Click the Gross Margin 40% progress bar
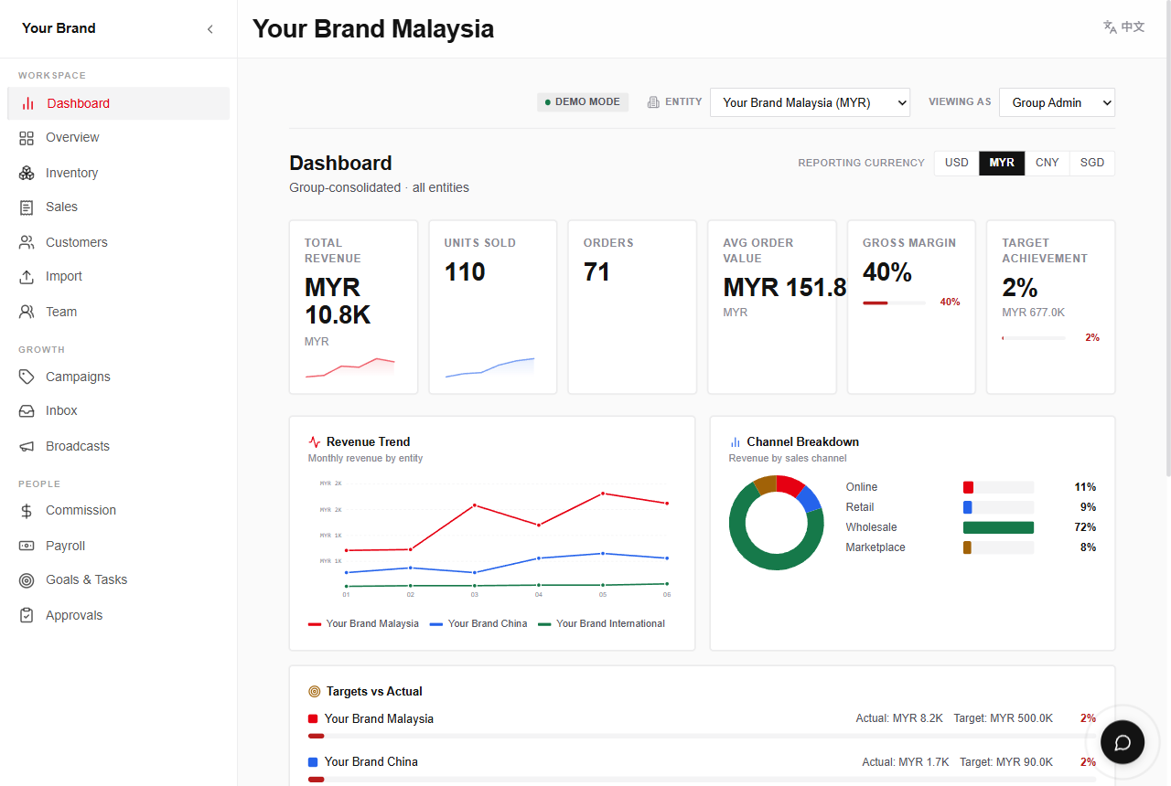 [x=894, y=303]
